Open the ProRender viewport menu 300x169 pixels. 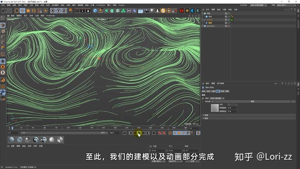[51, 16]
